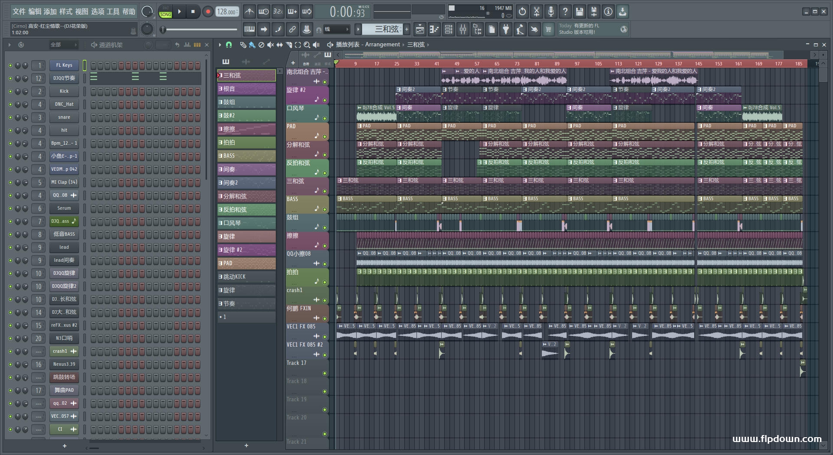Open the mixer window
Viewport: 833px width, 455px height.
[463, 29]
